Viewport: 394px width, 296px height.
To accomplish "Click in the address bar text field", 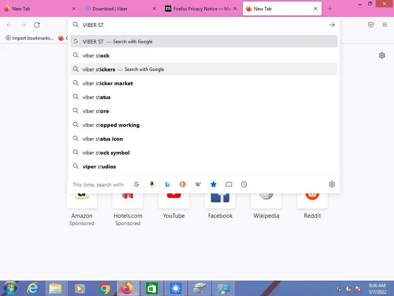I will (x=204, y=25).
